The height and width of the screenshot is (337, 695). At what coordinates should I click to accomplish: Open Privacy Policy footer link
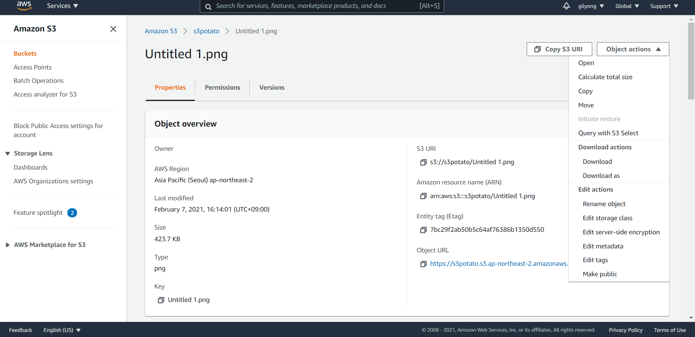(x=625, y=330)
